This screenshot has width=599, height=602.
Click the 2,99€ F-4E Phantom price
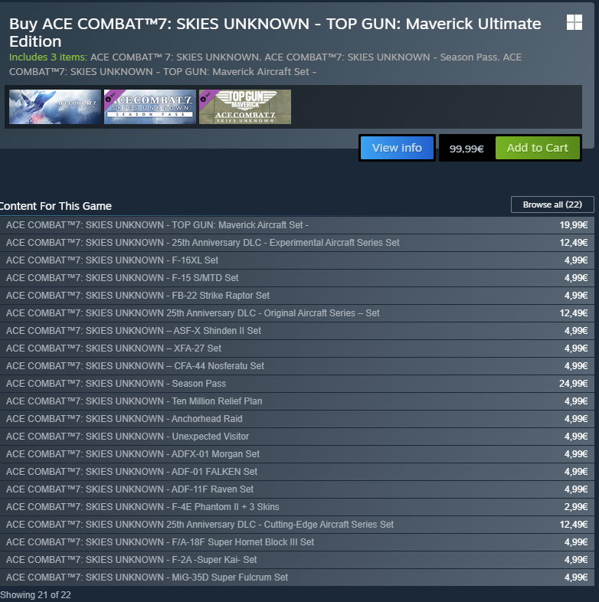pyautogui.click(x=576, y=507)
